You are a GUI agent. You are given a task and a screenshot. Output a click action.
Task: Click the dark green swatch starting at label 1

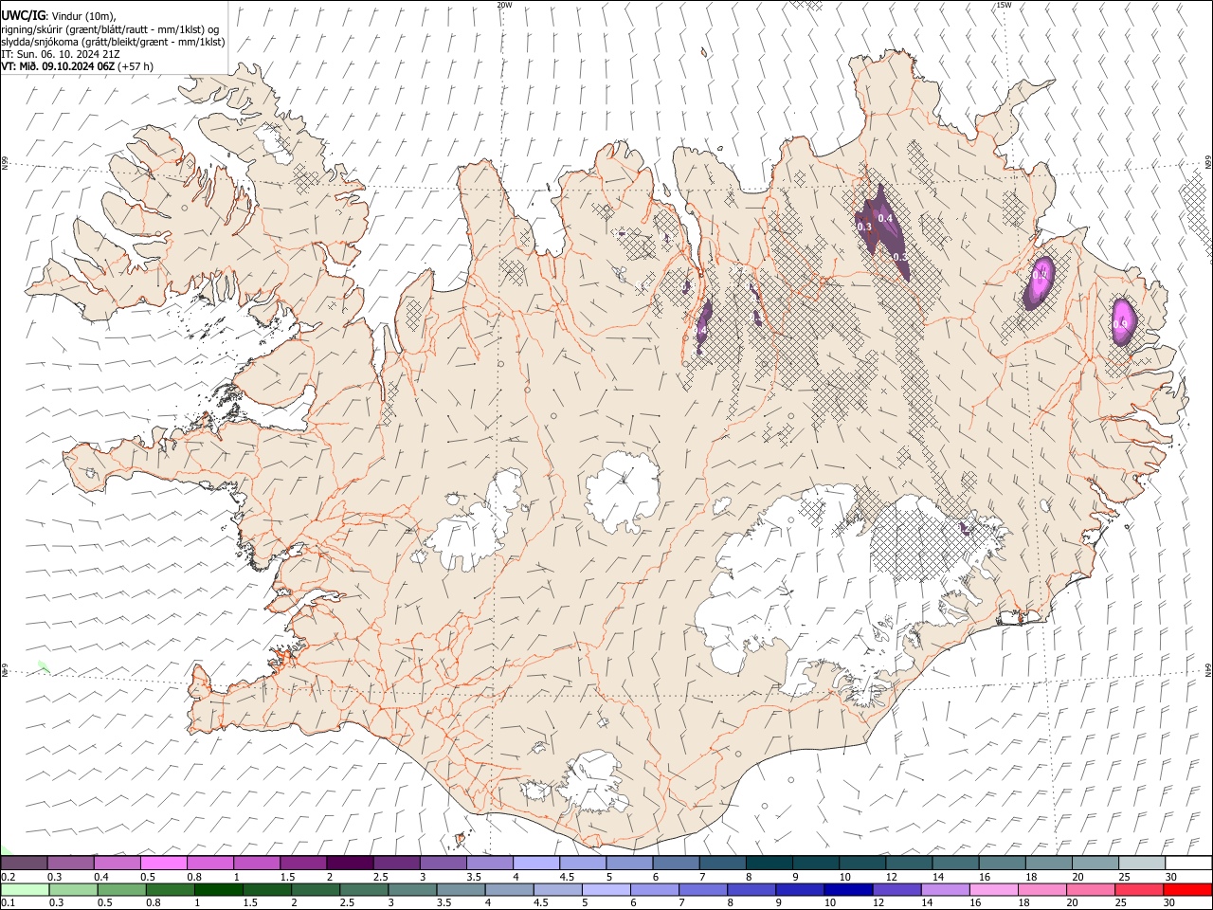tap(218, 890)
